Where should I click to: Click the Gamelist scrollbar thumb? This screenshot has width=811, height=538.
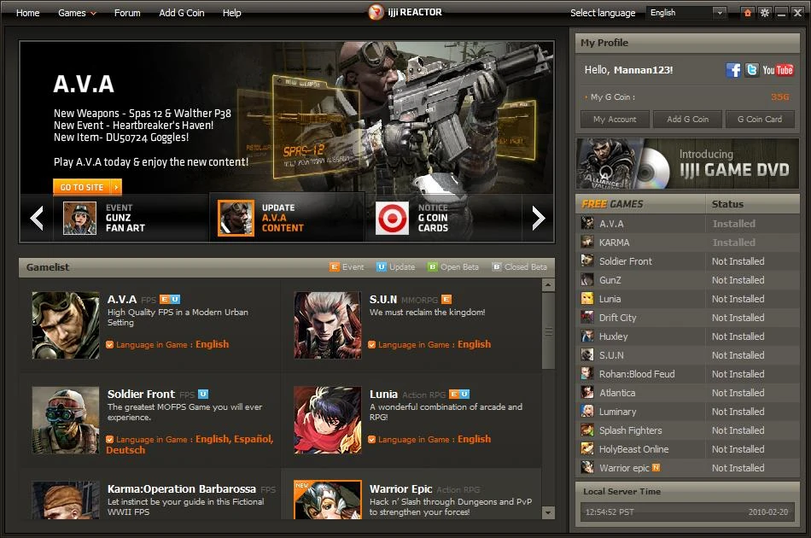(548, 331)
